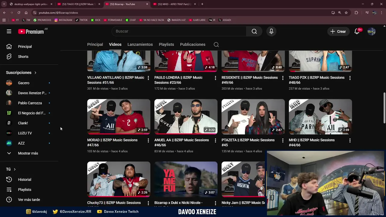Open notifications bell

point(357,31)
